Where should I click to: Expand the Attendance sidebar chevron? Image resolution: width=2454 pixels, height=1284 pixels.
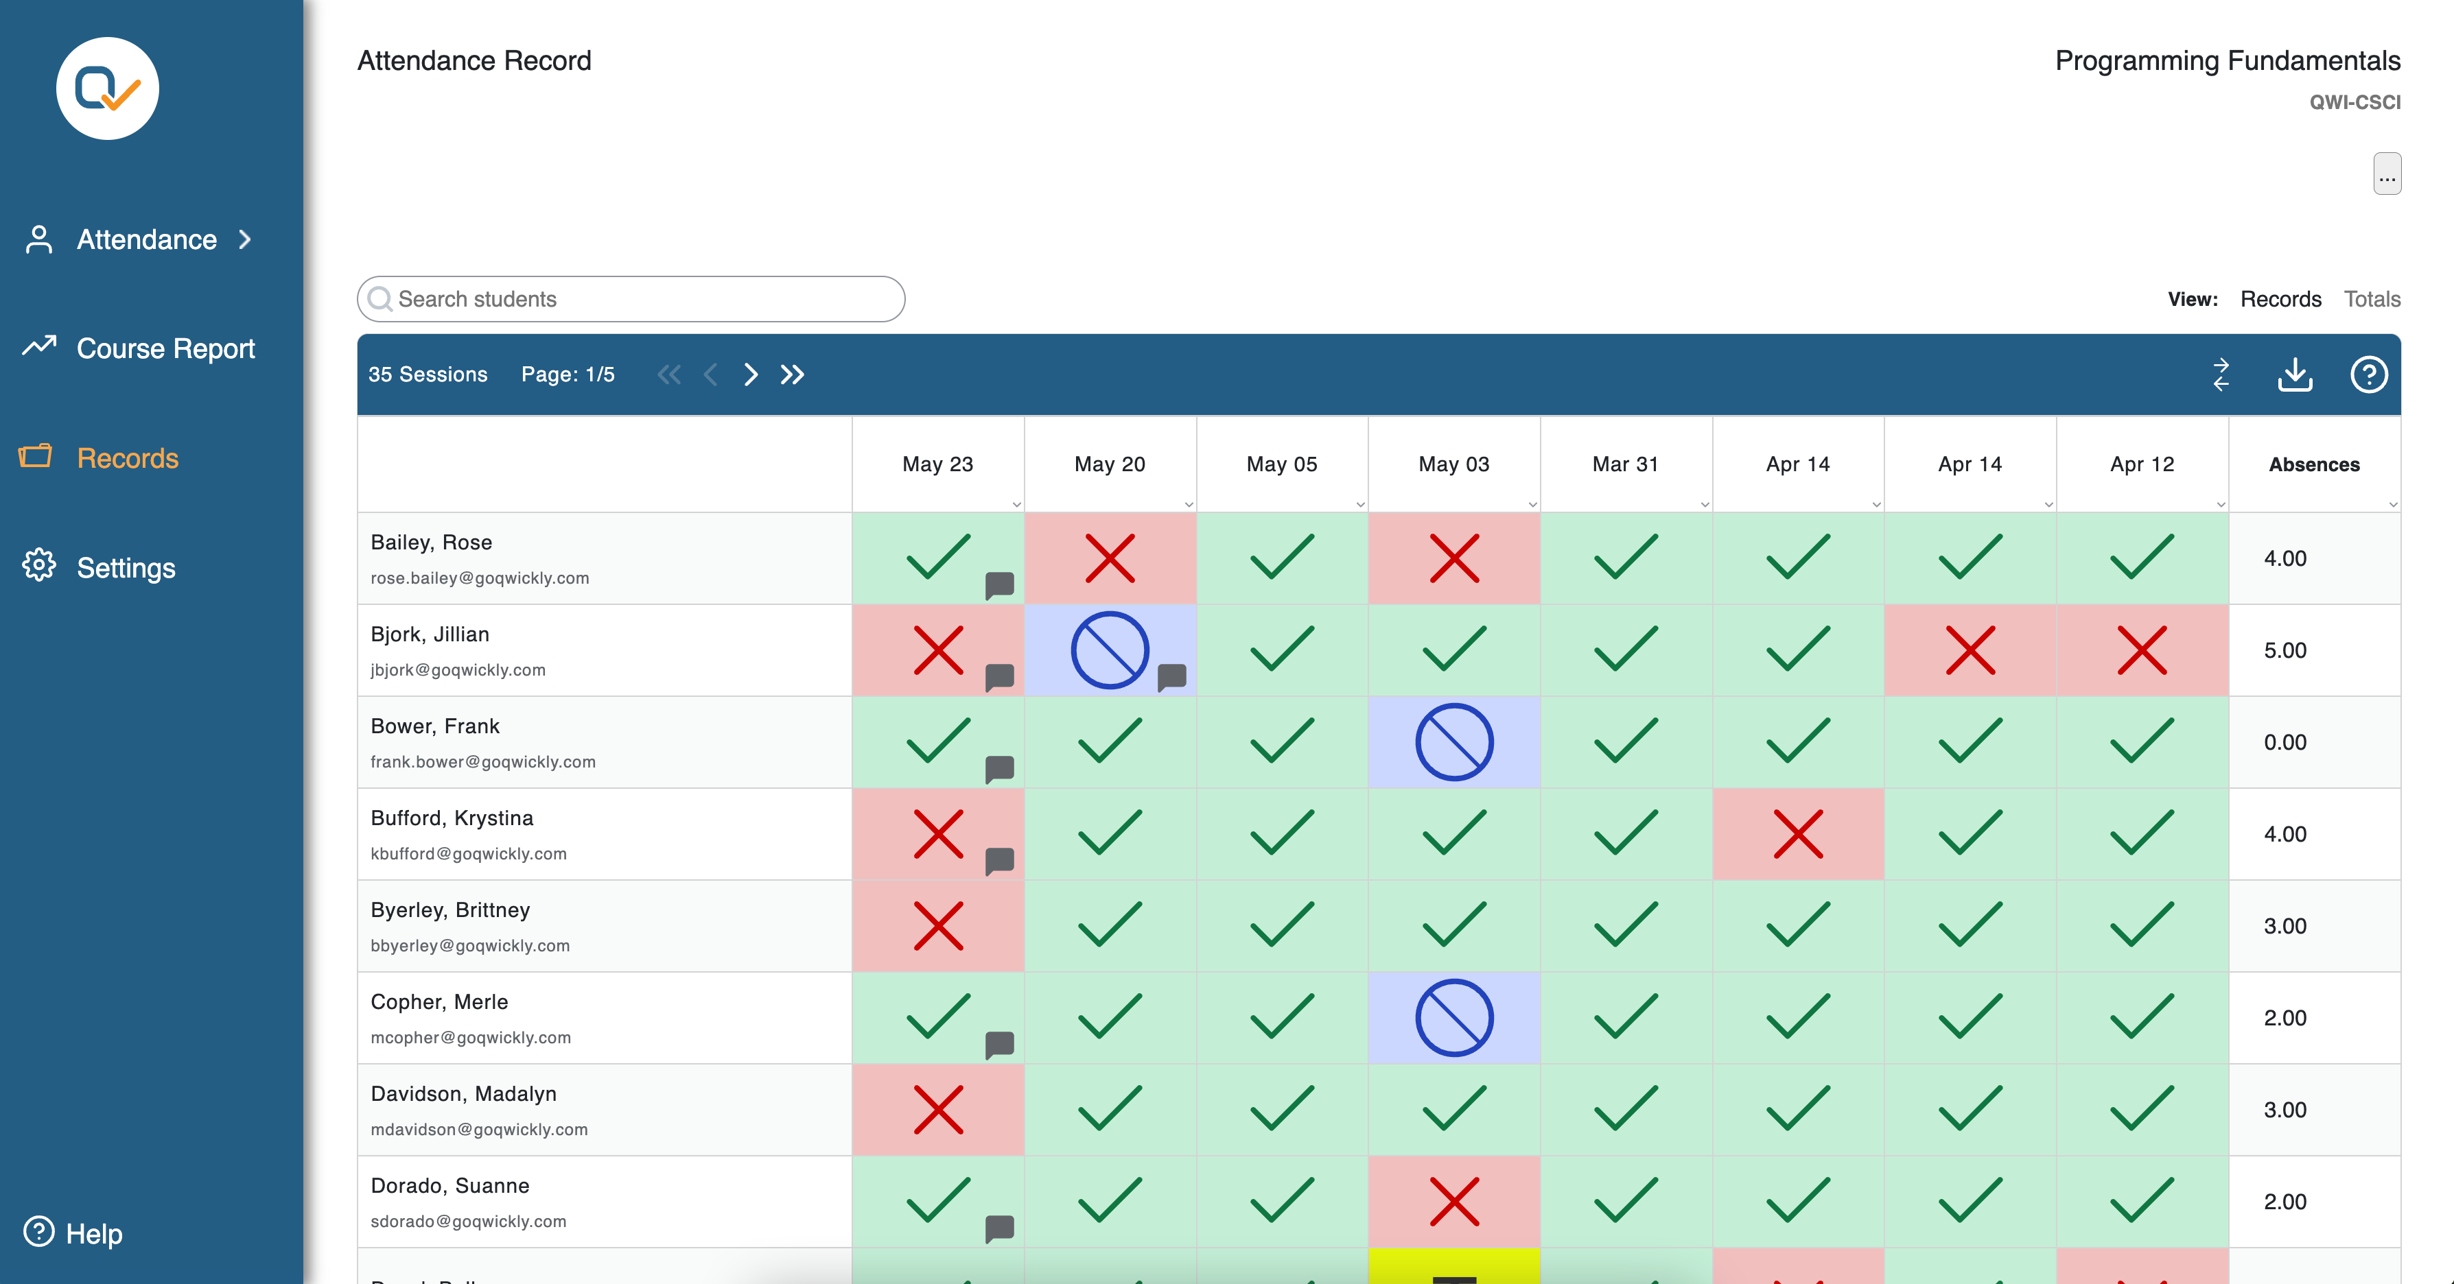246,240
